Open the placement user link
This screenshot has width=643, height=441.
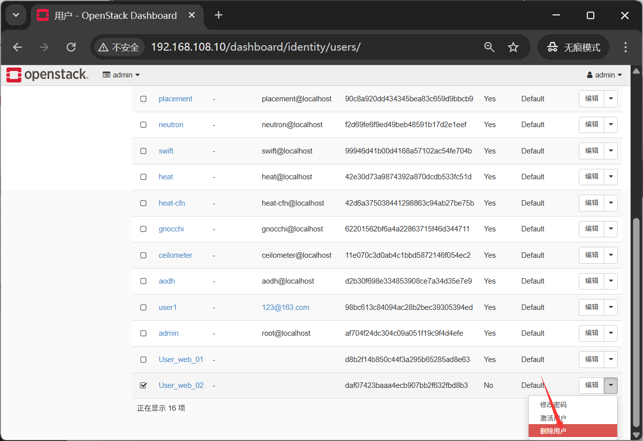[x=175, y=99]
